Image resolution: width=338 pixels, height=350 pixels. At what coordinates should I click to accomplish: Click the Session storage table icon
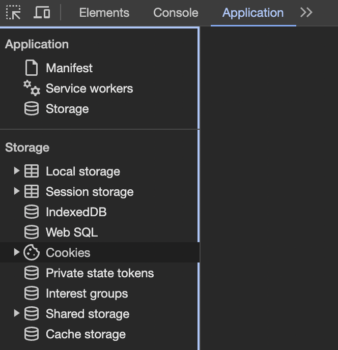(32, 191)
